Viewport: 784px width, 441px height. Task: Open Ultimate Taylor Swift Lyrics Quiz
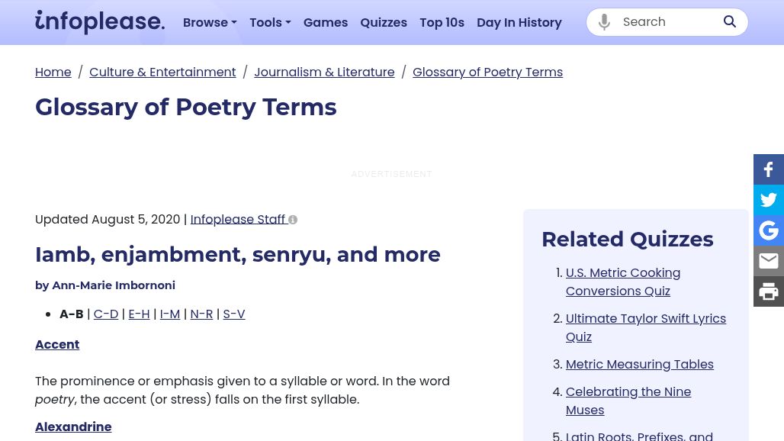645,327
